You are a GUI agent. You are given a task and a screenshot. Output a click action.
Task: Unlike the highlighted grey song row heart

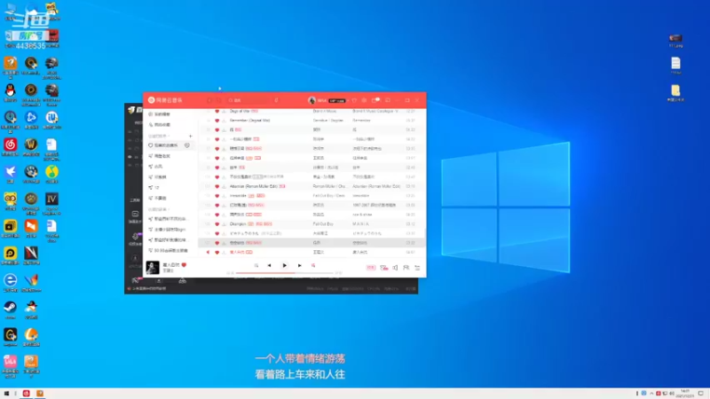coord(217,243)
